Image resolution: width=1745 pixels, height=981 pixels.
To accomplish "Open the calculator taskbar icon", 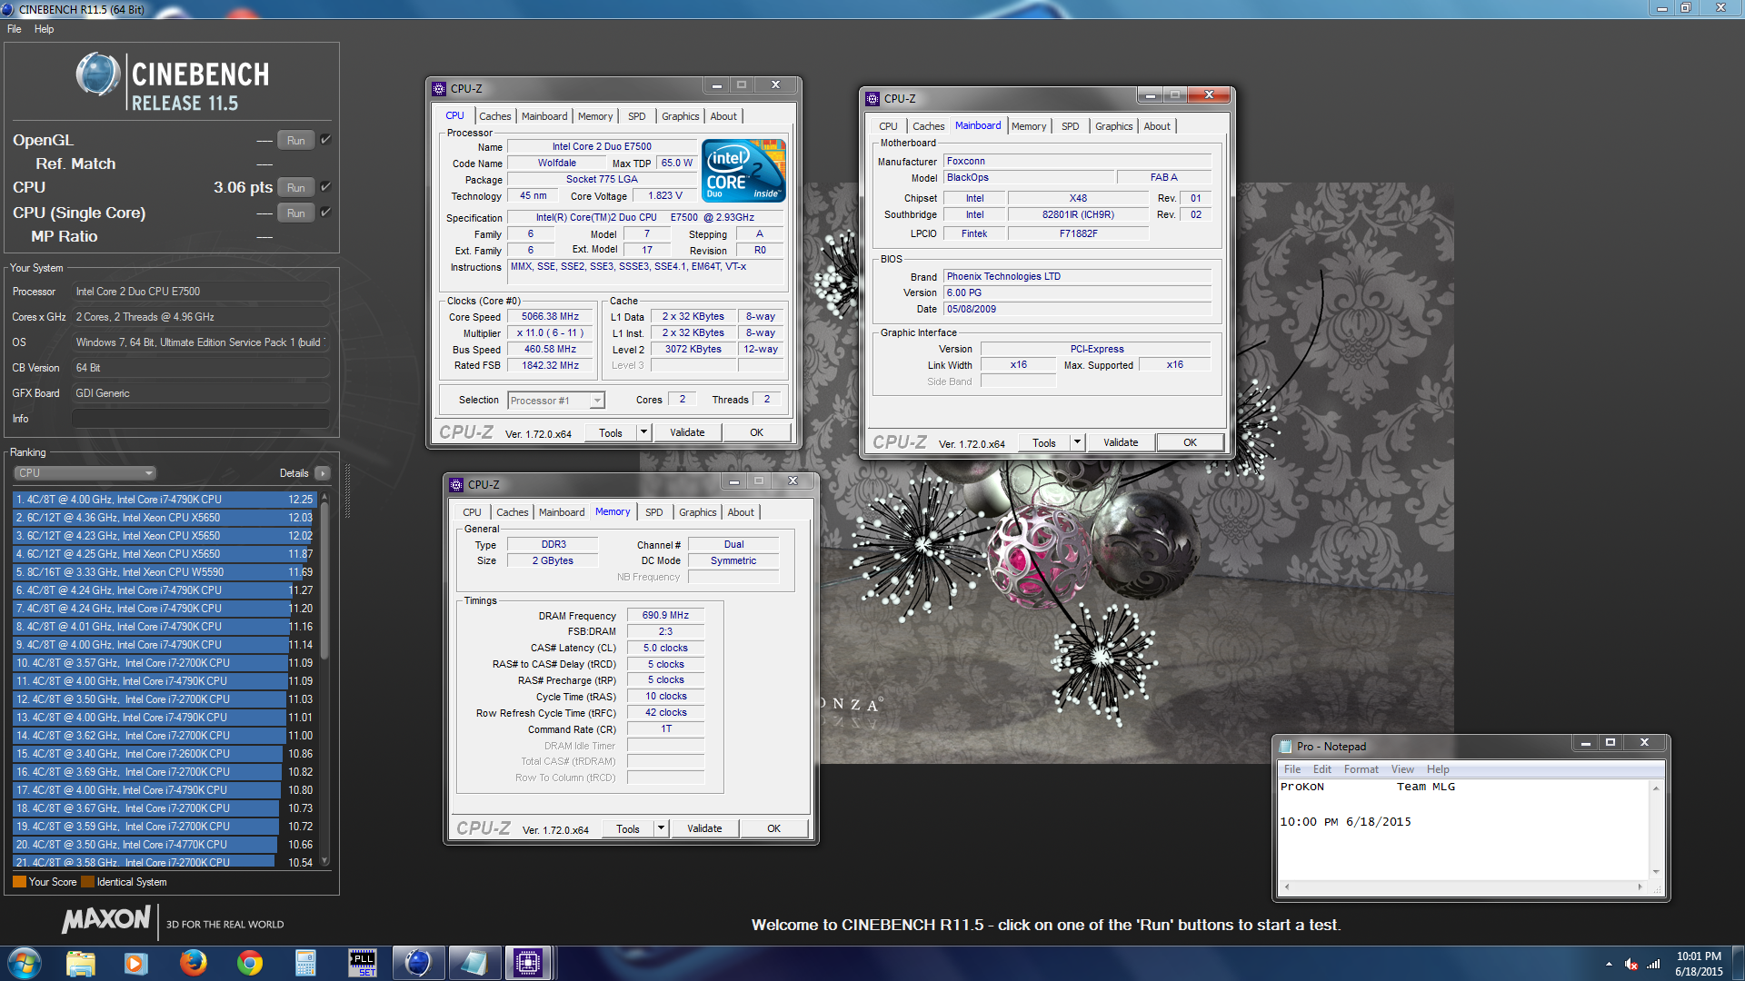I will (x=305, y=963).
